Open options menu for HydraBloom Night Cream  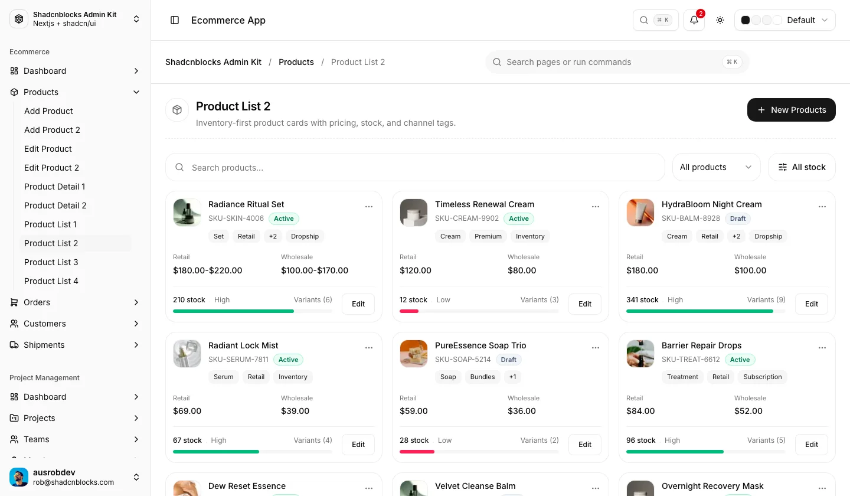coord(822,207)
